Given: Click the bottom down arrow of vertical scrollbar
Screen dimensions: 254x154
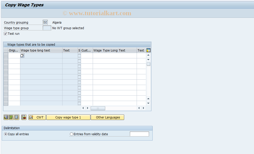Looking at the screenshot, I should point(148,103).
